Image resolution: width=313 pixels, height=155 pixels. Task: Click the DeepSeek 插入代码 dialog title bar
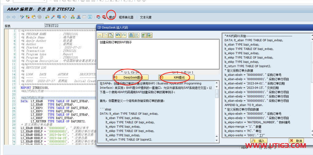[204, 28]
